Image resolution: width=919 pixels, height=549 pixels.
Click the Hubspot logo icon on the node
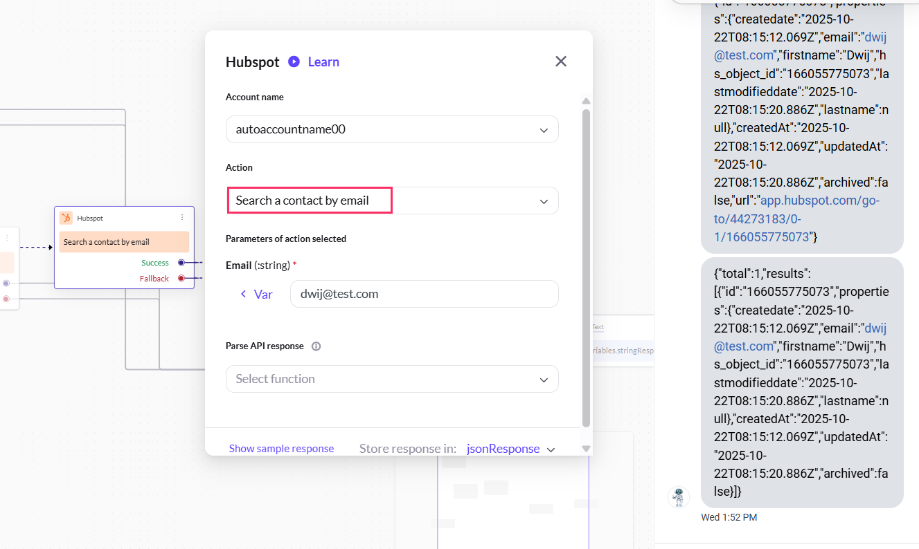66,218
